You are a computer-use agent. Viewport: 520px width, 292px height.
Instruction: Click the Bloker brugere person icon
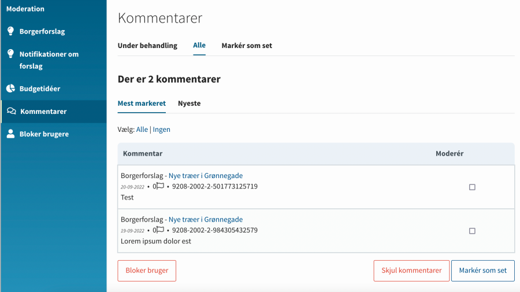10,134
